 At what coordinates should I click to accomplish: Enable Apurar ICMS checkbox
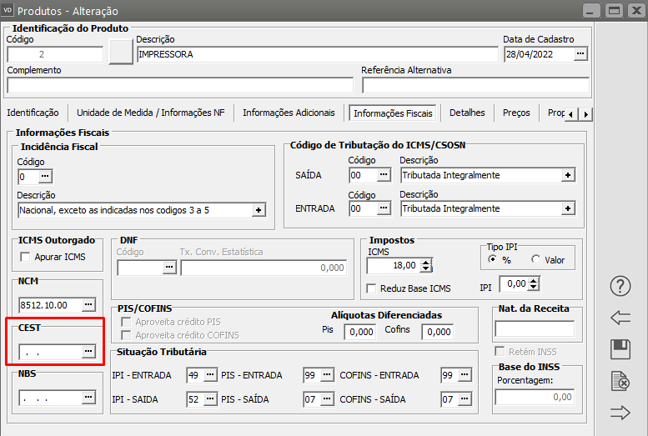(25, 257)
